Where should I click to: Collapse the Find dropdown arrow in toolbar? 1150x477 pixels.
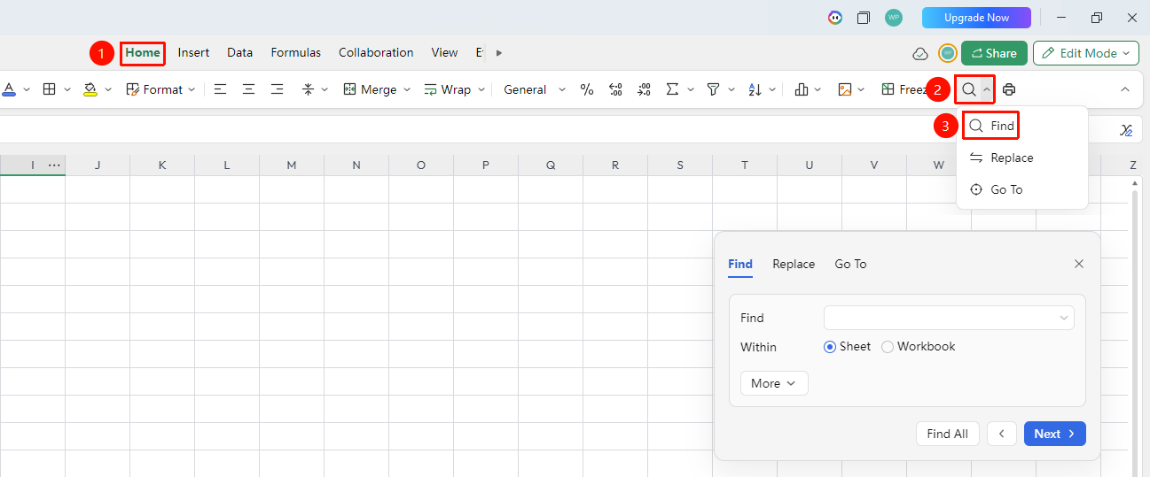pos(986,89)
